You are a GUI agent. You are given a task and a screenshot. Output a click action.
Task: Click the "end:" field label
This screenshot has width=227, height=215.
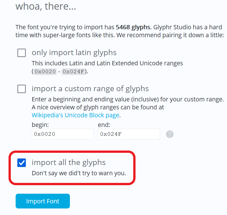click(x=104, y=125)
